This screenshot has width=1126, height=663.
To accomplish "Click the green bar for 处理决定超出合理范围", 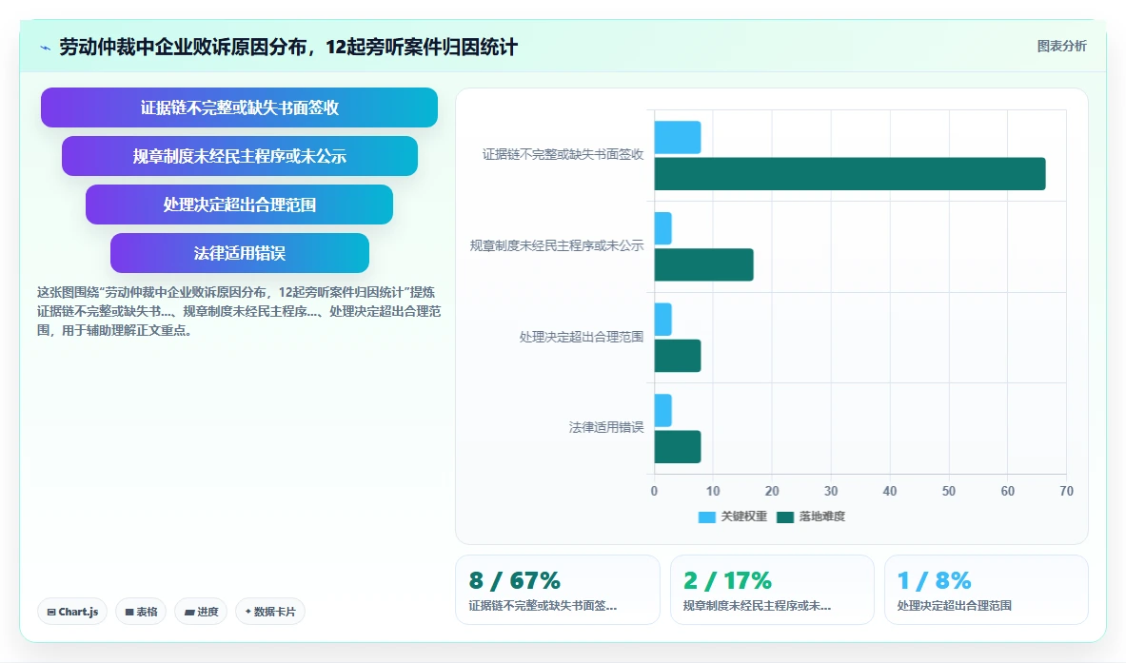I will coord(677,356).
